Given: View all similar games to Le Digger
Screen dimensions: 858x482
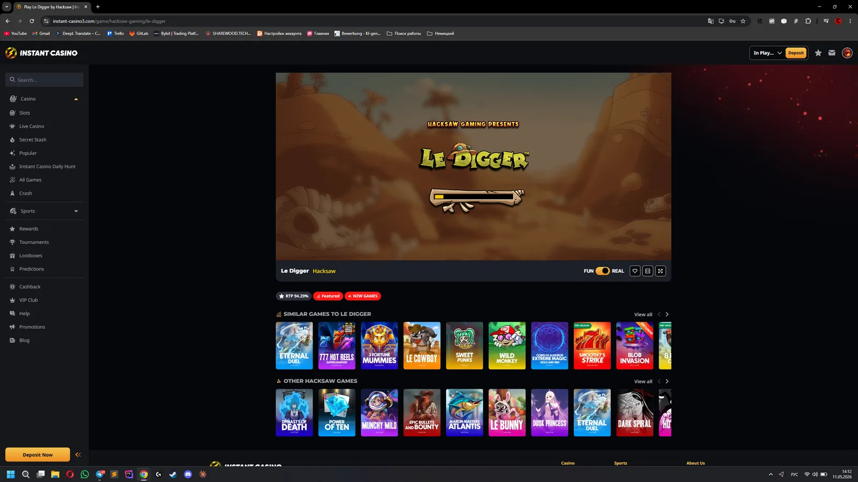Looking at the screenshot, I should [x=643, y=314].
